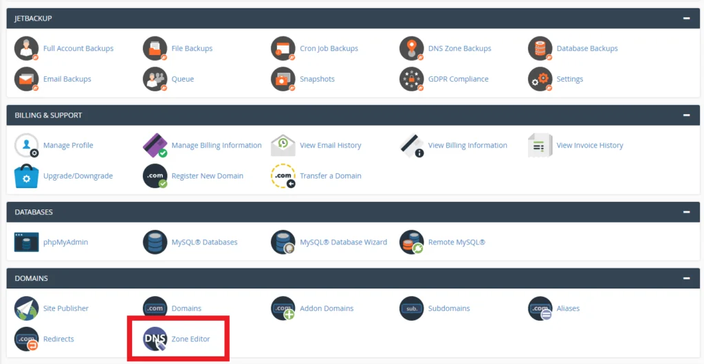Open the MySQL Database Wizard icon
The width and height of the screenshot is (704, 364).
[283, 242]
